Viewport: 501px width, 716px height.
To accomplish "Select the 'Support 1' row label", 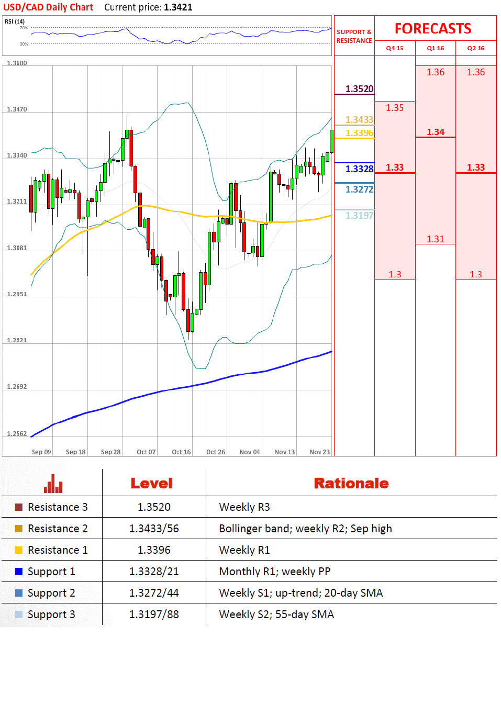I will [x=51, y=572].
